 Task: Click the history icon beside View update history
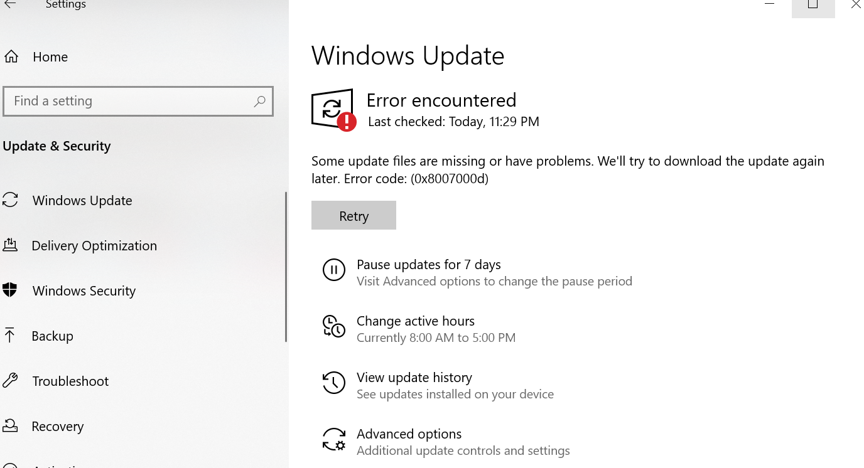[334, 383]
